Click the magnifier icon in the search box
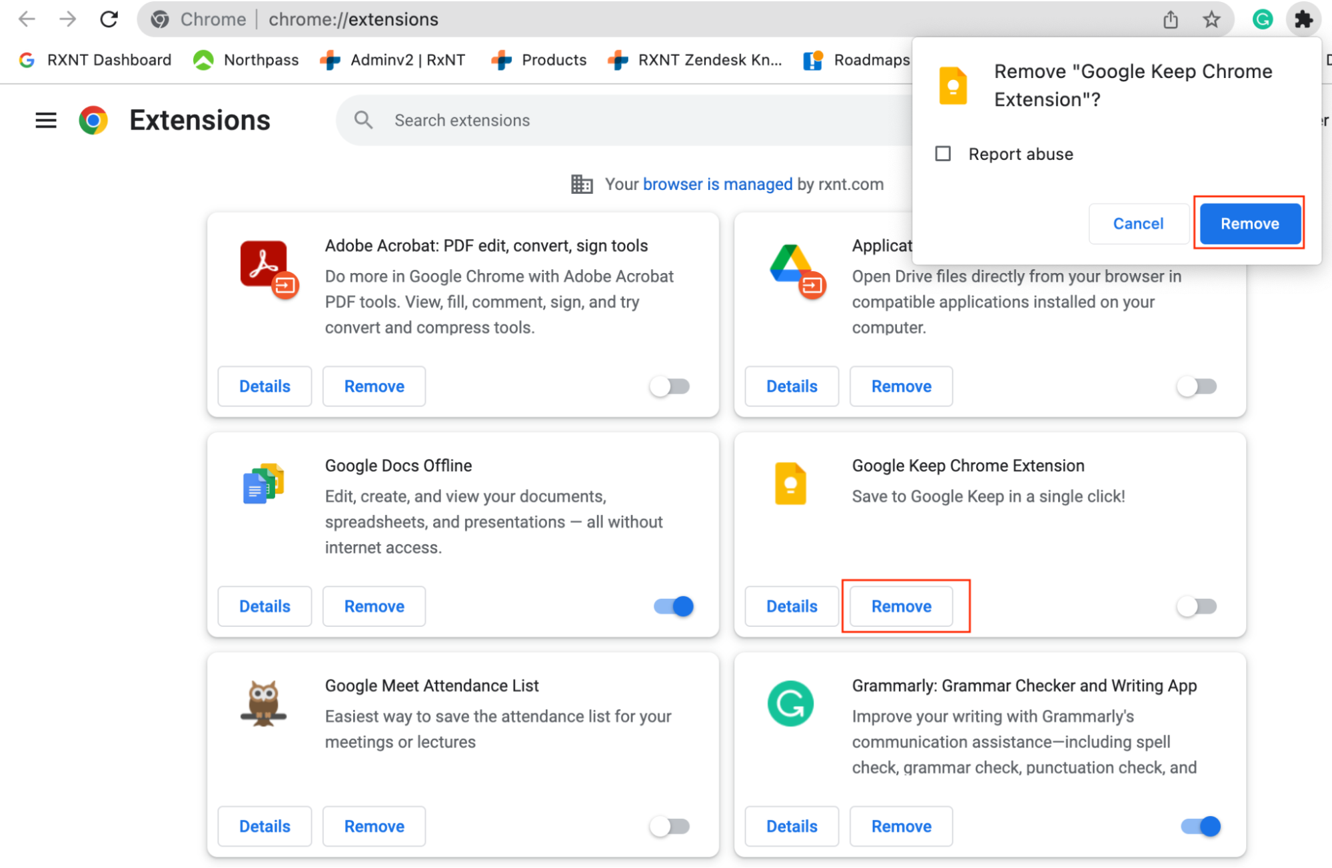Viewport: 1332px width, 868px height. 363,120
